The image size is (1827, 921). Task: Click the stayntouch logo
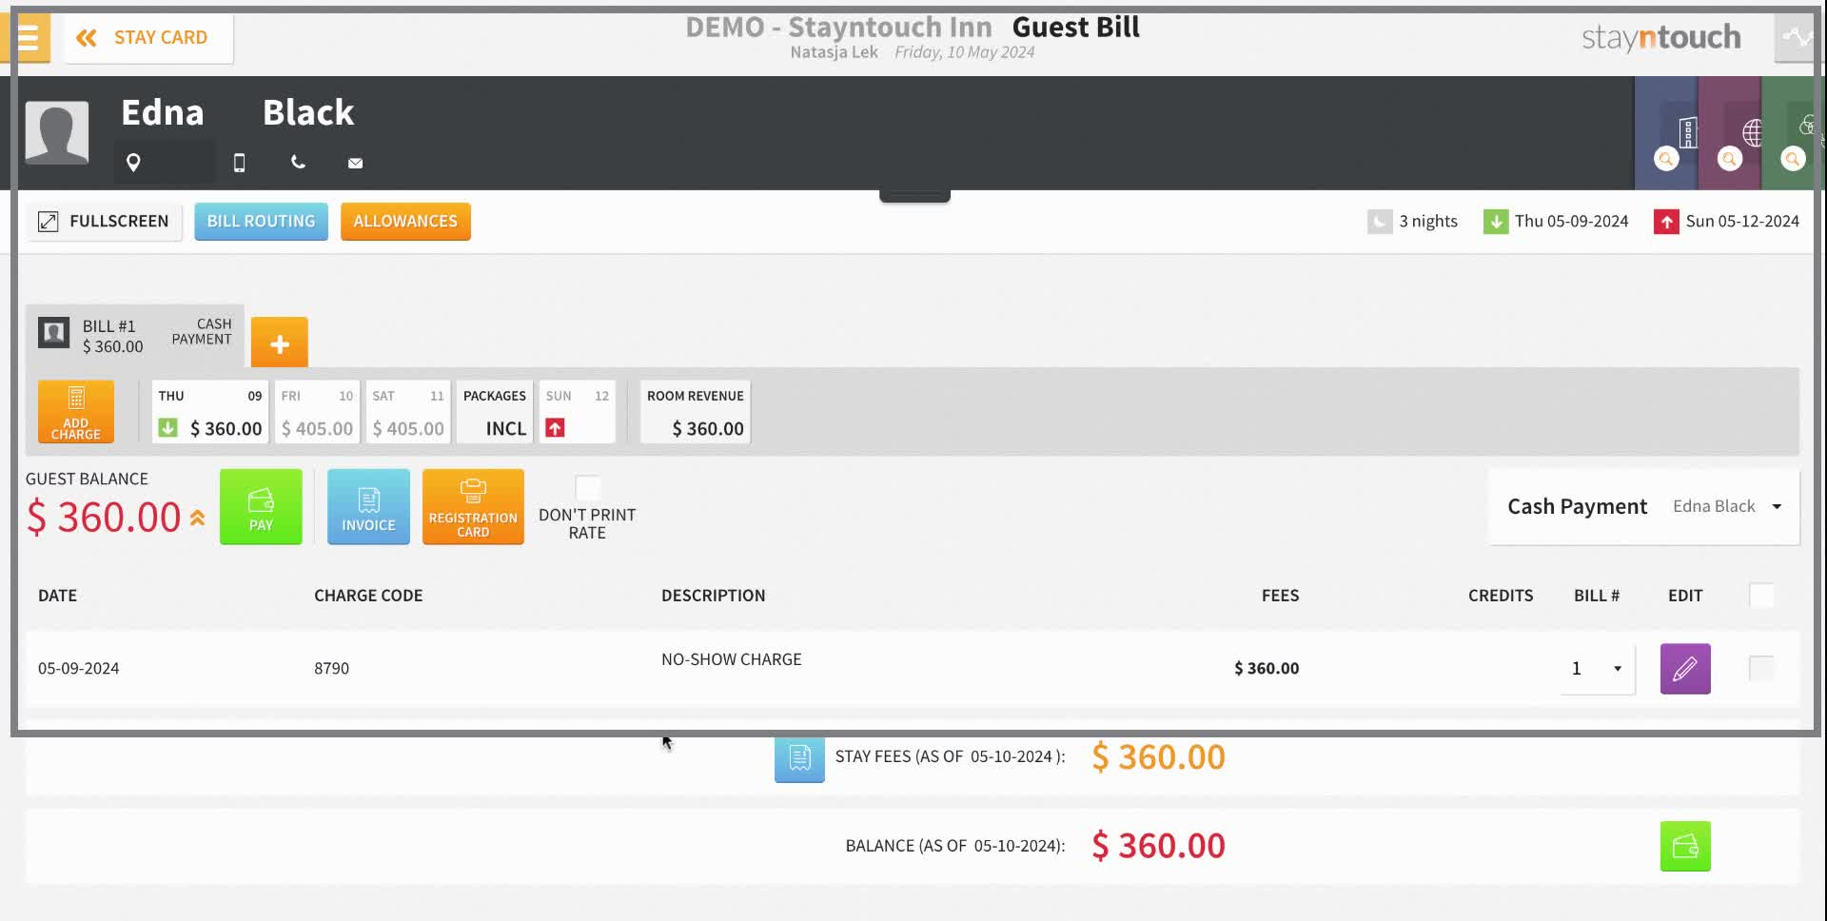1660,38
